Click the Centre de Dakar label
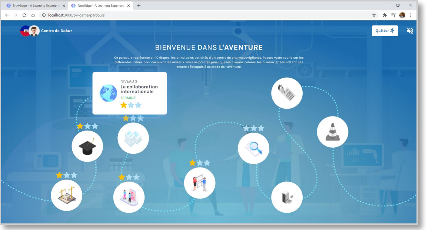This screenshot has width=426, height=230. tap(57, 31)
